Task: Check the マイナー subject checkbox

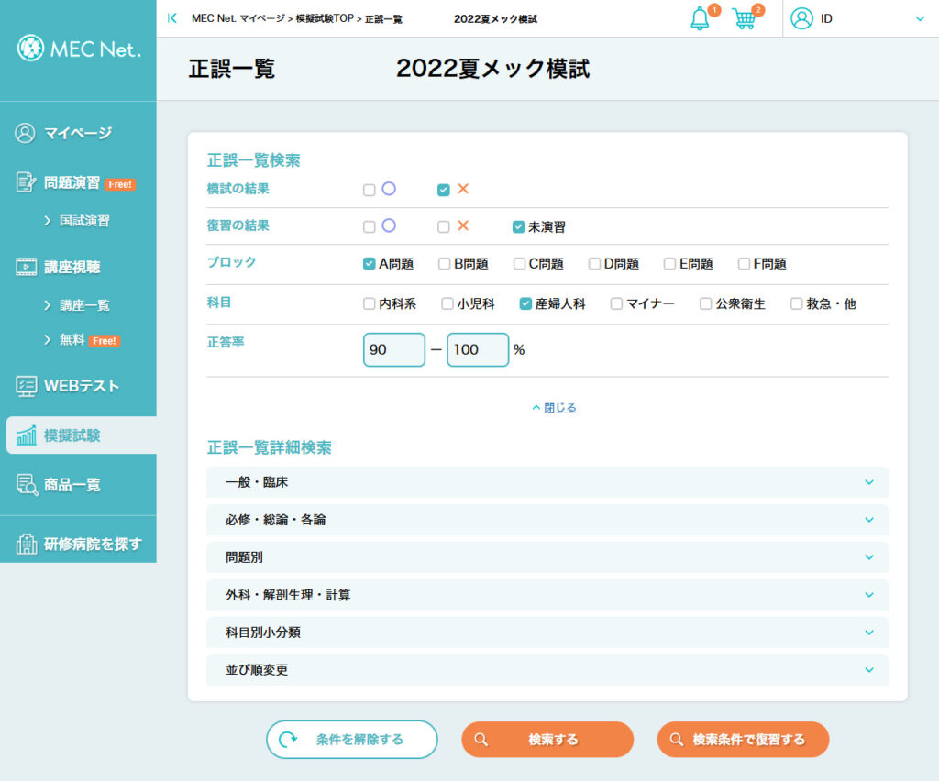Action: tap(616, 304)
